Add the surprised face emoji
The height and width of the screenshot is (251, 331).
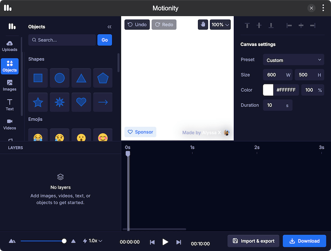[81, 135]
